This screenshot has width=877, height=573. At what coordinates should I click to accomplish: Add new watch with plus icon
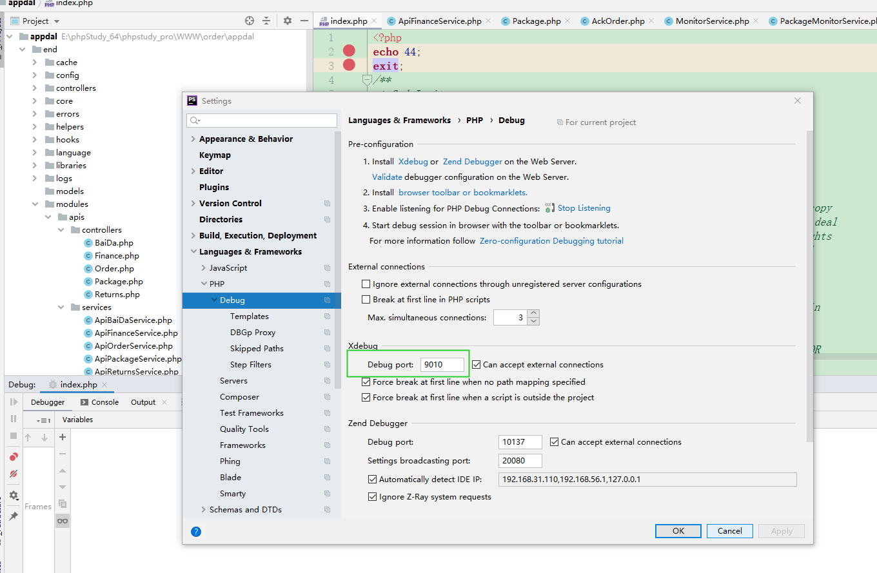[x=63, y=437]
